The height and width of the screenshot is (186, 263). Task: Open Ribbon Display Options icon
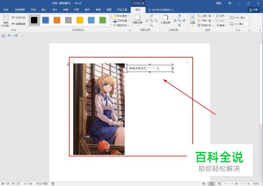[x=230, y=3]
